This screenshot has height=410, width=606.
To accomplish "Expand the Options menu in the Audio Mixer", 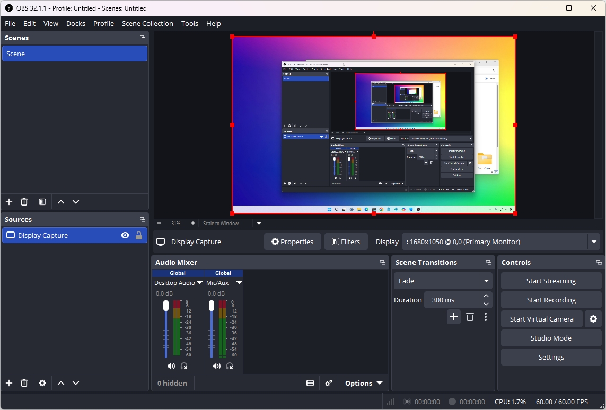I will pyautogui.click(x=363, y=383).
